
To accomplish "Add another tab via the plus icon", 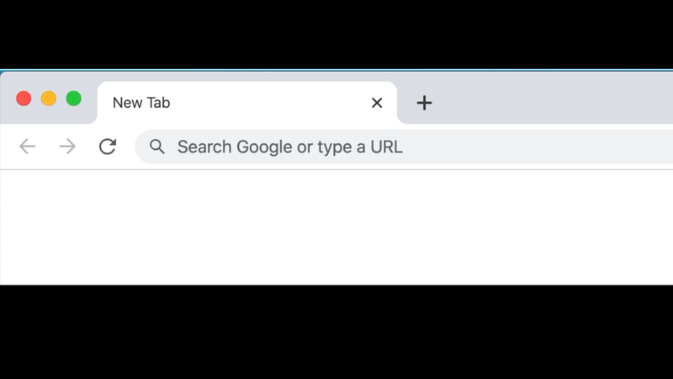I will [424, 103].
